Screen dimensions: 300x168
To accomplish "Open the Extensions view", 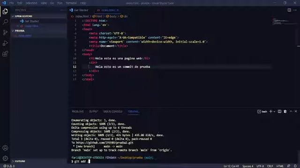I will pyautogui.click(x=5, y=54).
